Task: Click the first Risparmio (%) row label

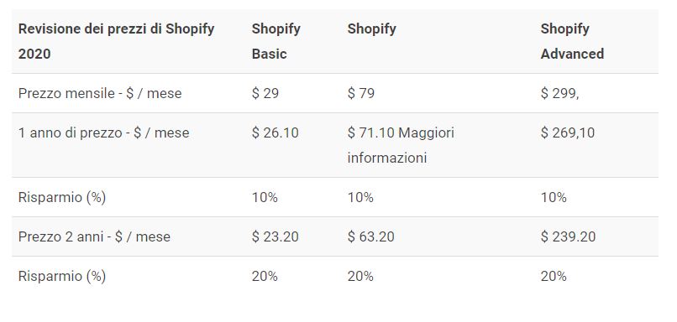Action: click(62, 197)
